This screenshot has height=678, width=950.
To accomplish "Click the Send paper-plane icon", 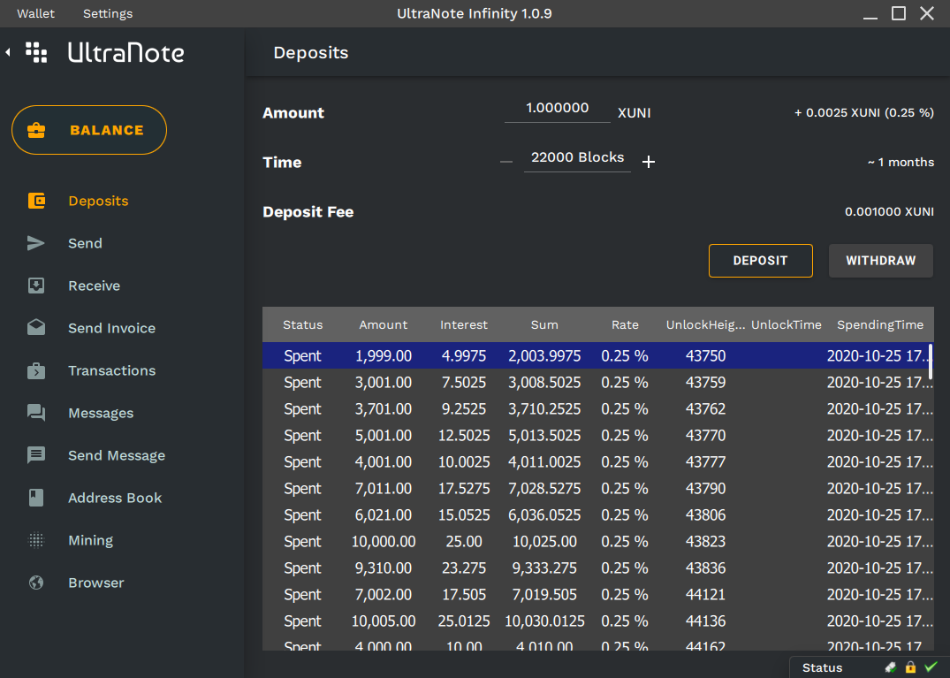I will pyautogui.click(x=36, y=243).
